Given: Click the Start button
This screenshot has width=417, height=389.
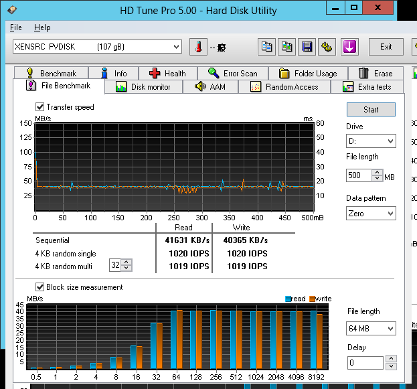Looking at the screenshot, I should (x=371, y=110).
